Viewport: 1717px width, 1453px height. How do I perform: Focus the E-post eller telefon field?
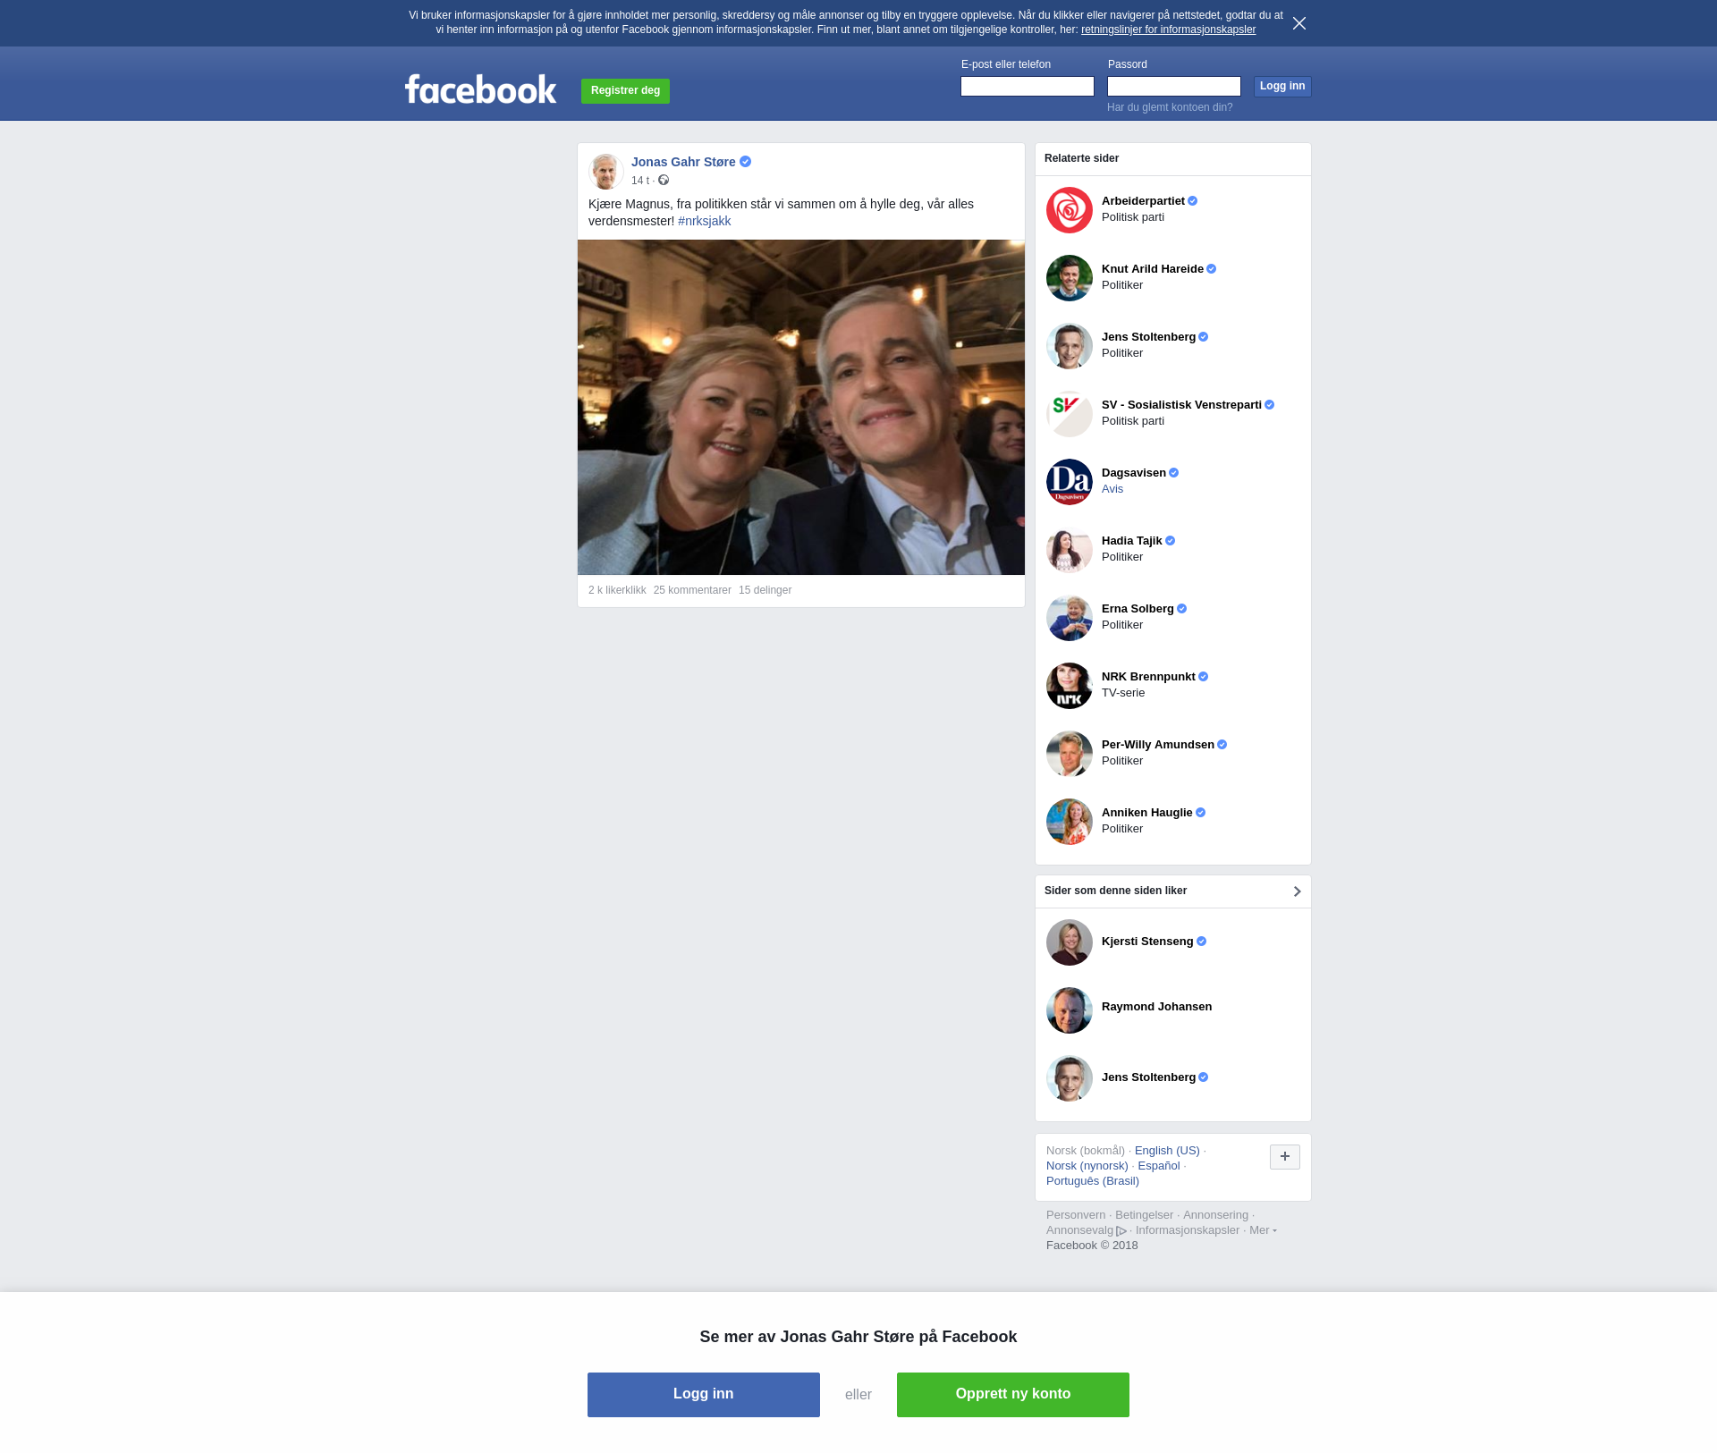coord(1027,87)
